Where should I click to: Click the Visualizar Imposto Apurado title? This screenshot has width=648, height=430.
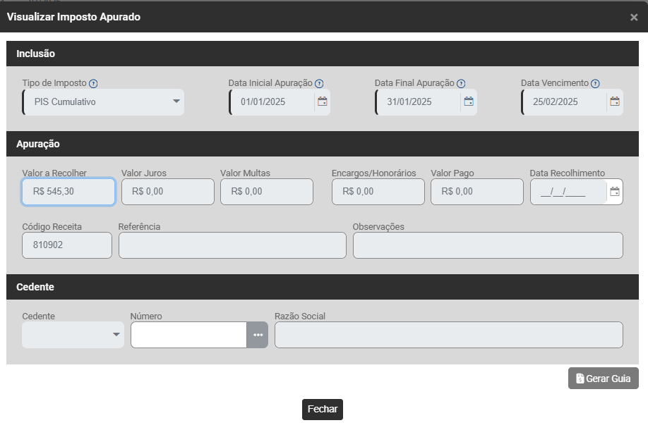(x=73, y=17)
